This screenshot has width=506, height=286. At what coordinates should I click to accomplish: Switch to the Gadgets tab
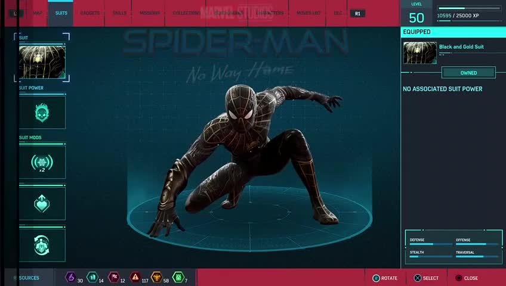[x=90, y=13]
